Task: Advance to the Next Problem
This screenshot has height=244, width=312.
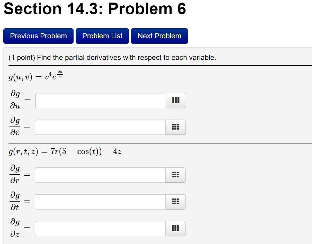Action: pyautogui.click(x=159, y=36)
